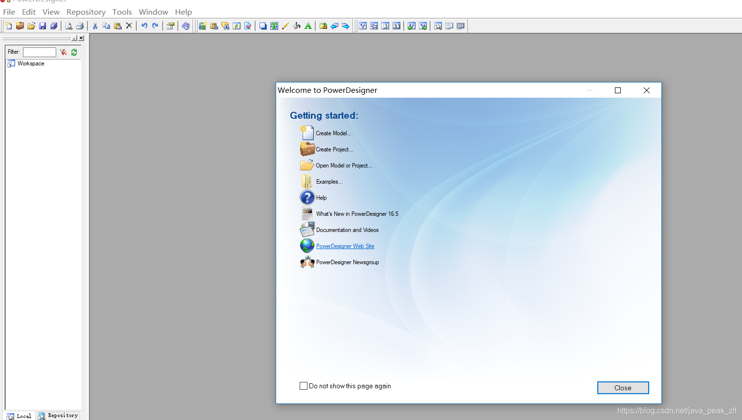Click the New Project briefcase toolbar icon
Viewport: 742px width, 420px height.
pos(20,26)
